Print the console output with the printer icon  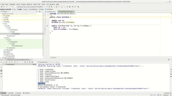(x=171, y=74)
